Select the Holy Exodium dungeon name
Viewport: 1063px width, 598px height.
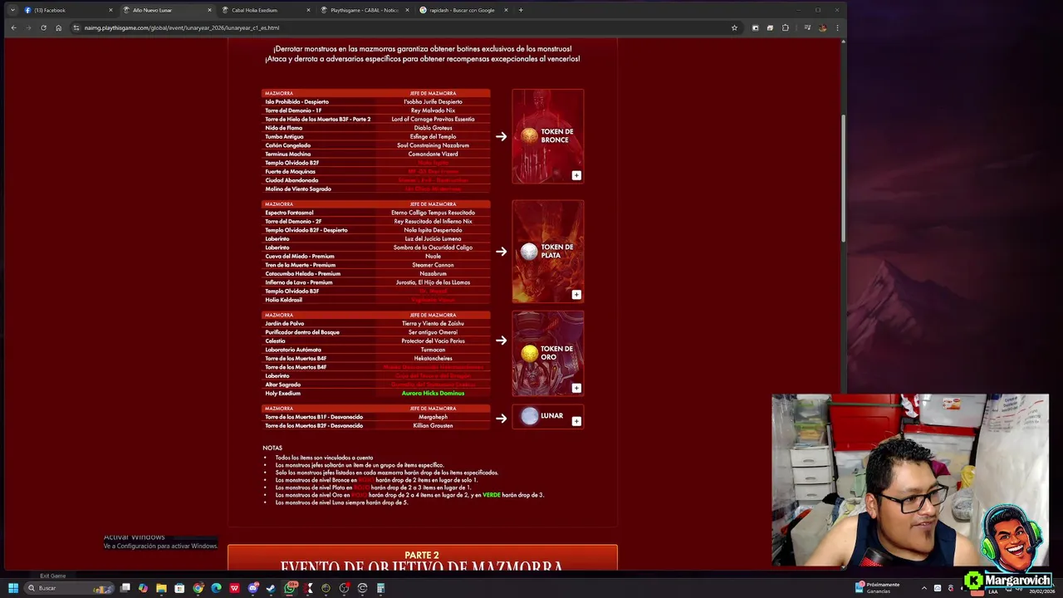click(x=283, y=393)
